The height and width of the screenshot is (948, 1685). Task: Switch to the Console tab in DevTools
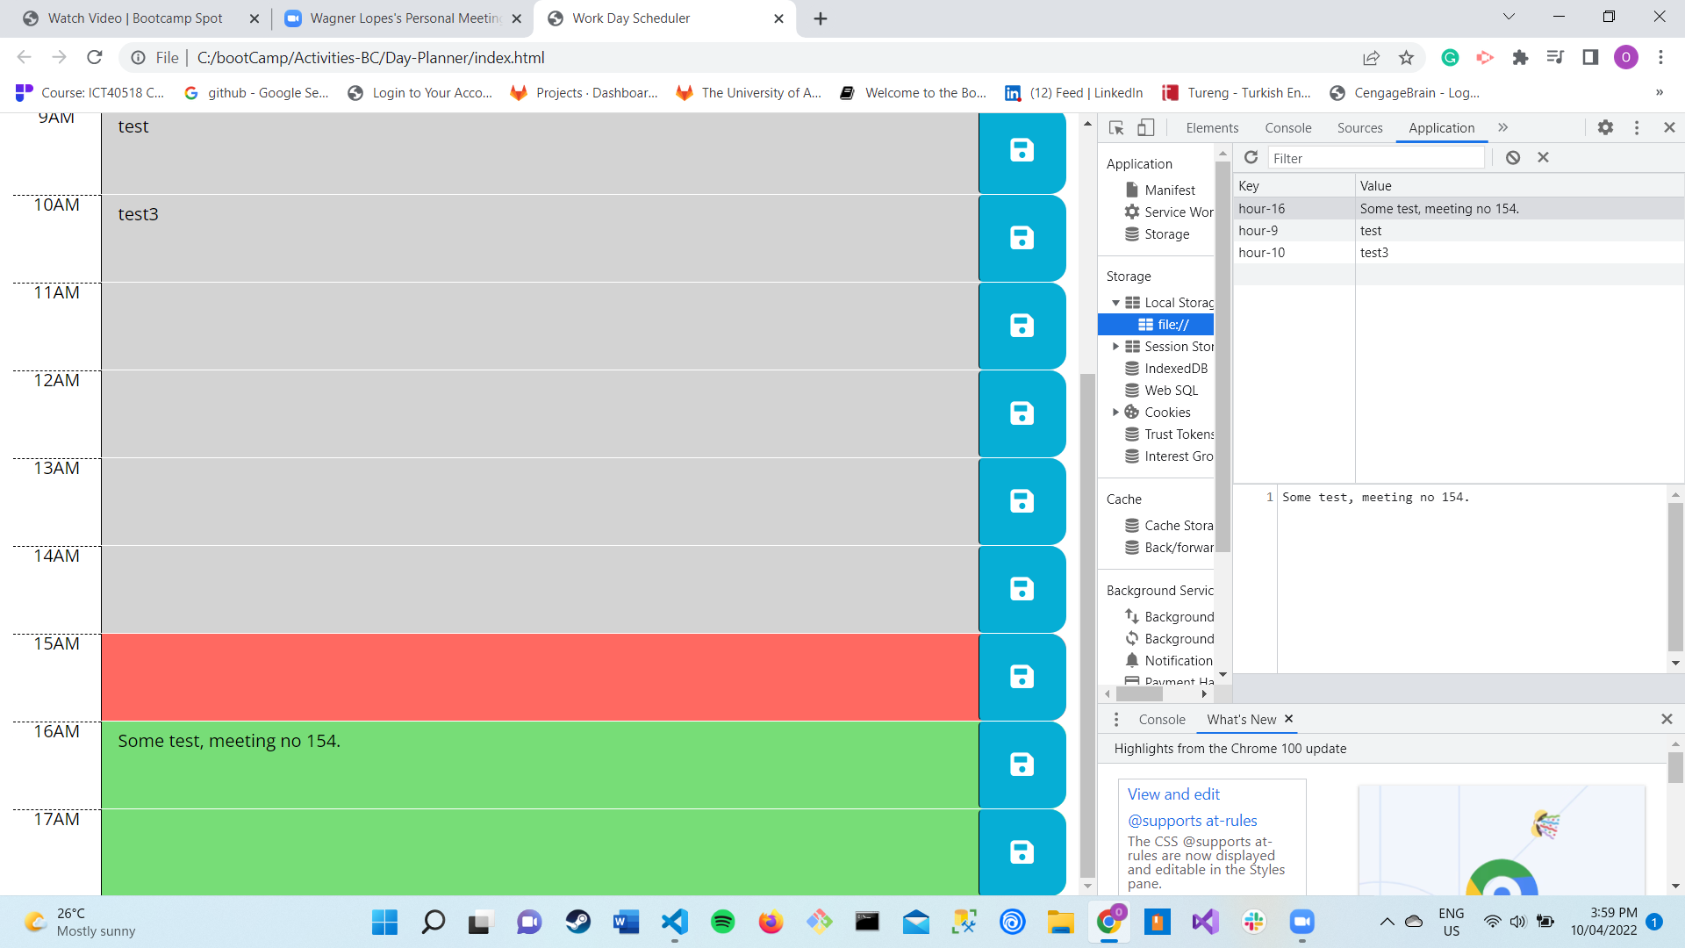coord(1287,127)
